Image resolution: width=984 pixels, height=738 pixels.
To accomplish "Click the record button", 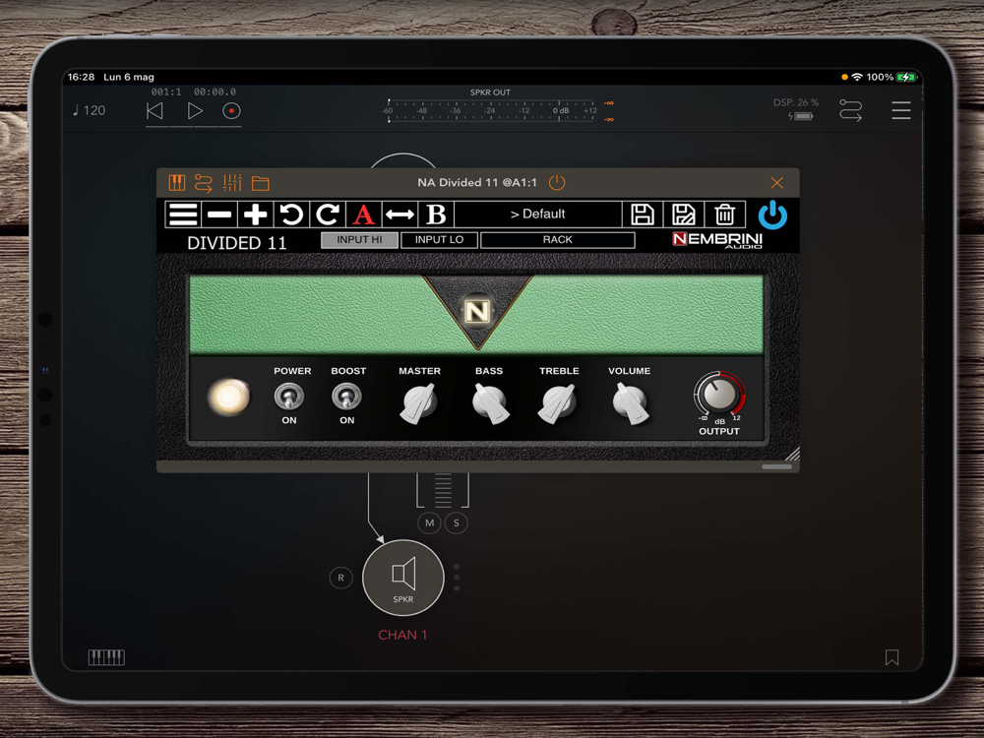I will click(231, 111).
